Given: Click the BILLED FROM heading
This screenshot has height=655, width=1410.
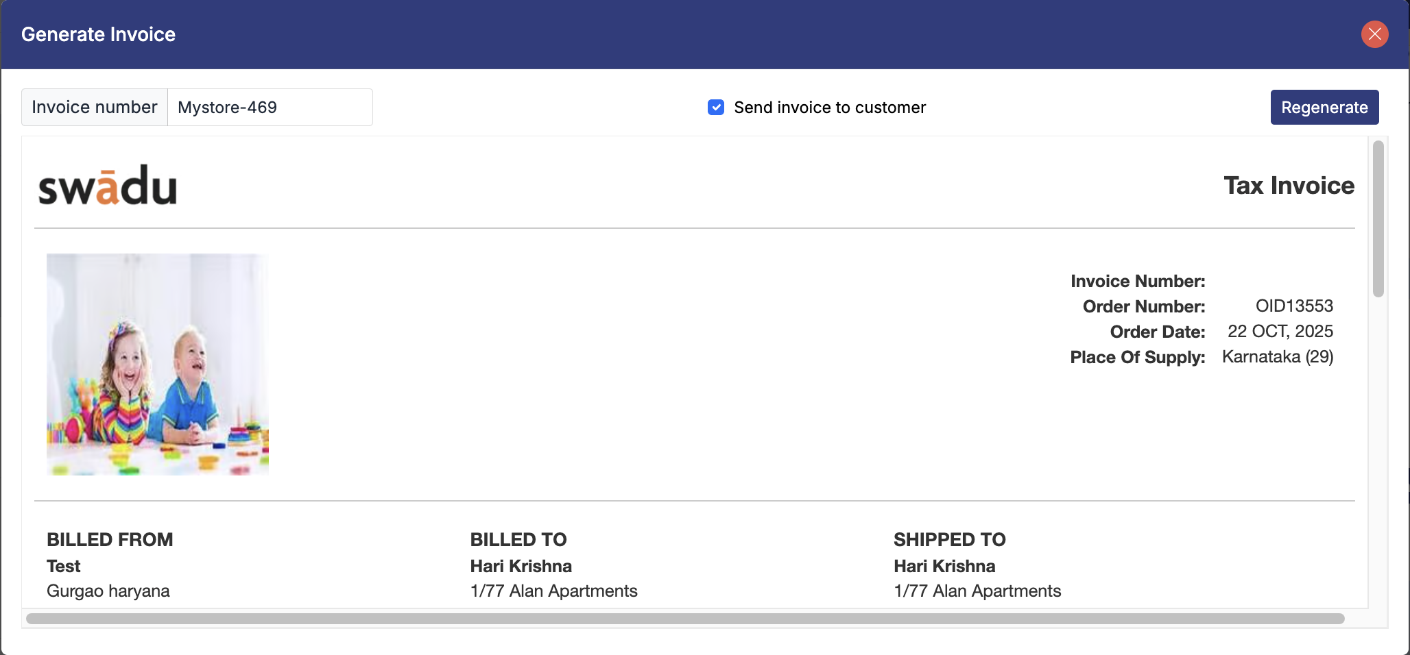Looking at the screenshot, I should point(110,540).
